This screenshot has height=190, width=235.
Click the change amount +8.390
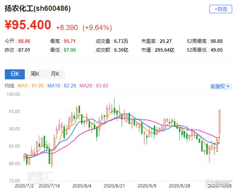coord(67,28)
